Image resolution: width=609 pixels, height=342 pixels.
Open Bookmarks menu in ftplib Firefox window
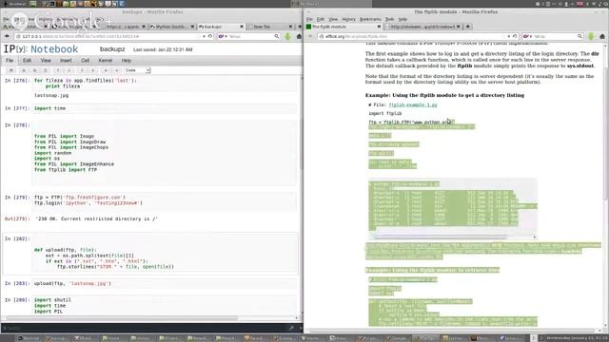[x=370, y=19]
